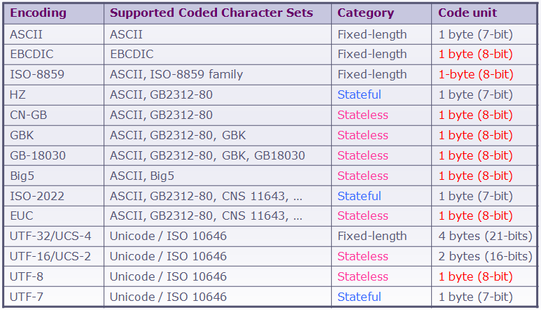Select the "2 bytes (16-bits)" cell
The image size is (541, 310).
(x=485, y=256)
